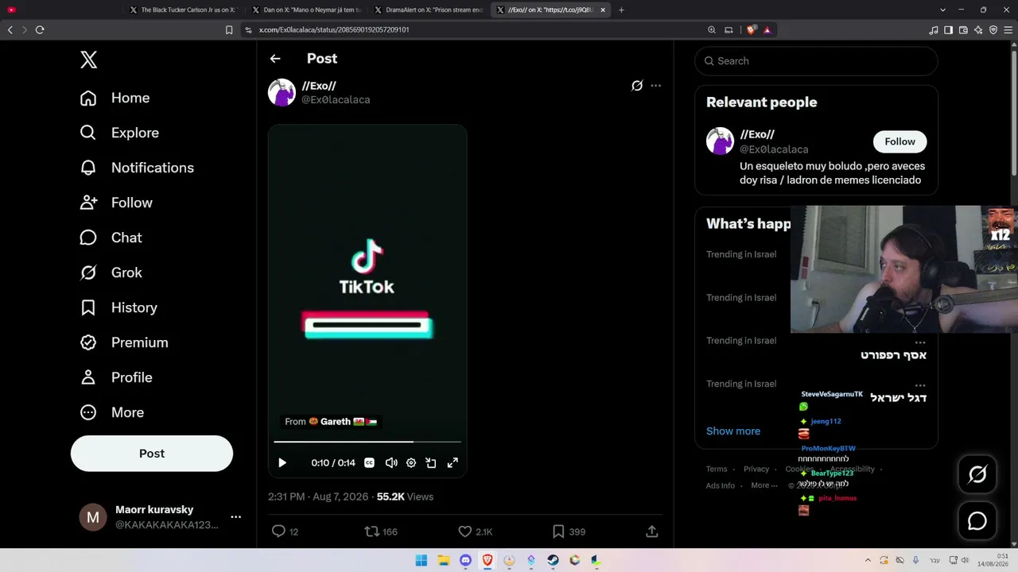
Task: Bookmark this page in the address bar
Action: pyautogui.click(x=229, y=30)
